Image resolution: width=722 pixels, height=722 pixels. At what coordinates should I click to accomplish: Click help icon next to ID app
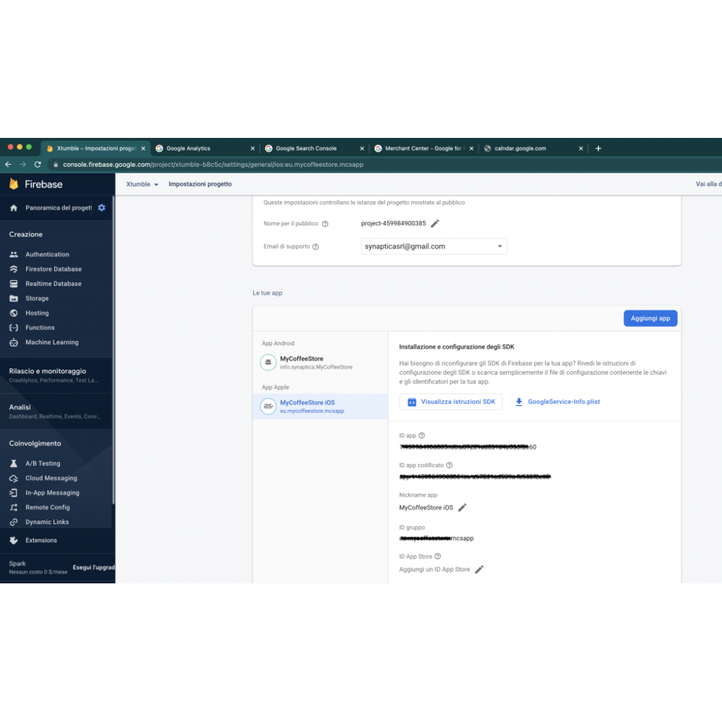tap(422, 435)
